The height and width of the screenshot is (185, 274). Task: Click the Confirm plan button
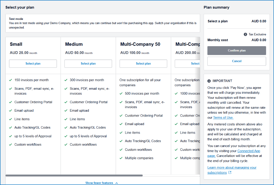237,51
